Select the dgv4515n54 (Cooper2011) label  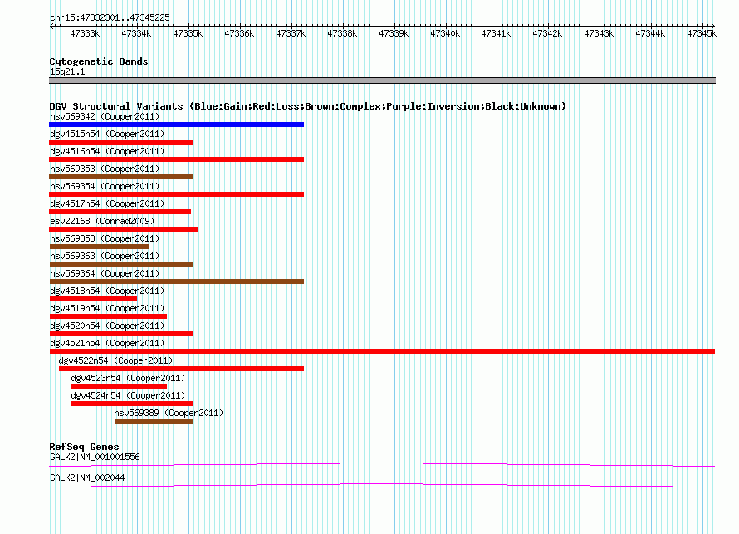point(107,134)
